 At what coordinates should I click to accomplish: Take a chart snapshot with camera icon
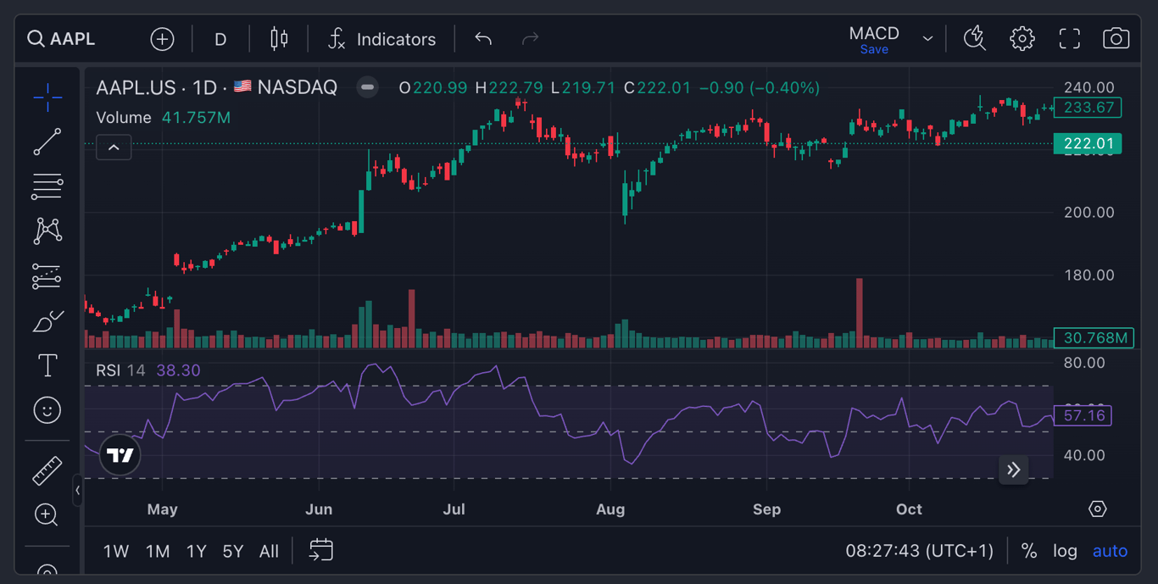click(x=1116, y=38)
